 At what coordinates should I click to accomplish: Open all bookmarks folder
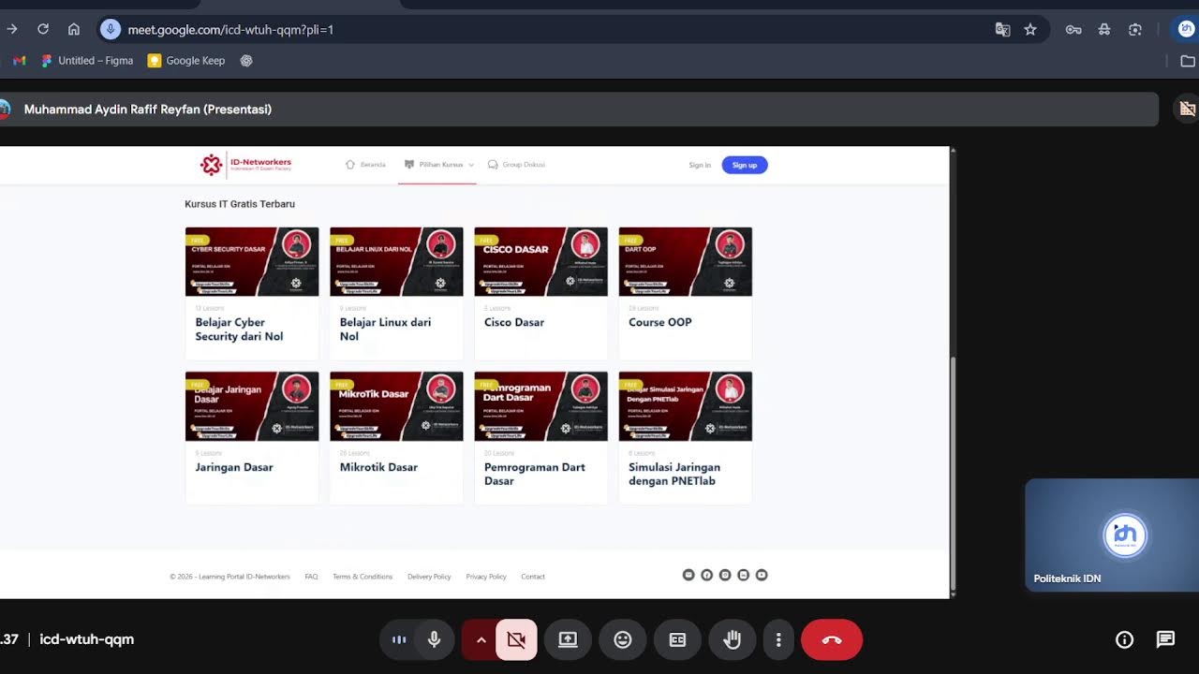[1188, 61]
